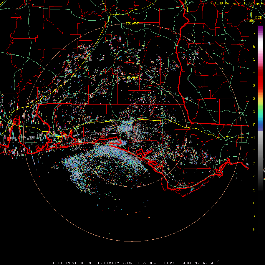
Task: Click the 100 NMI range ring label
Action: point(132,23)
